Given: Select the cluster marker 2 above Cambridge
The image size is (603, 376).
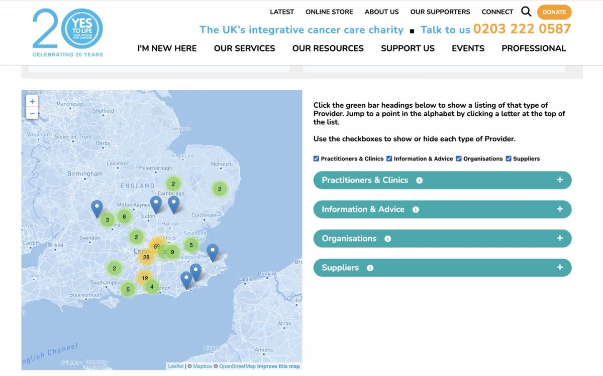Looking at the screenshot, I should (x=173, y=184).
